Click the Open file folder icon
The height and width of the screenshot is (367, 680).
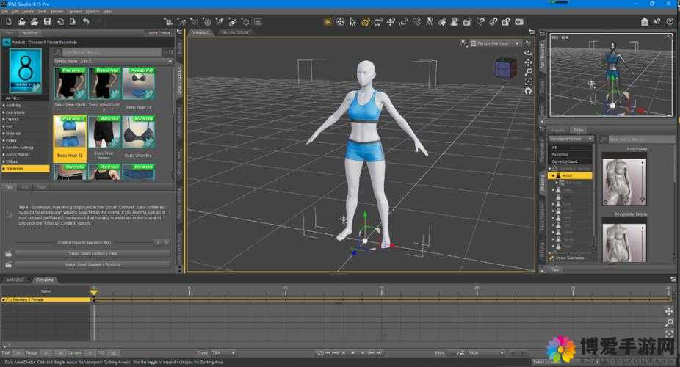pos(22,22)
